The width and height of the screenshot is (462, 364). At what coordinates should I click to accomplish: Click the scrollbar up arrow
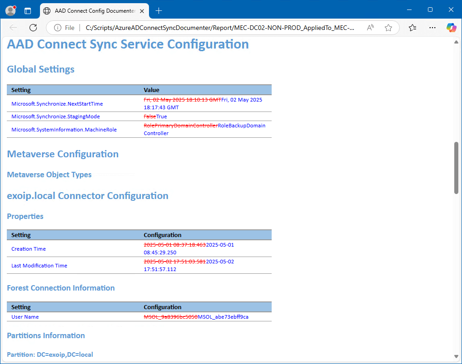coord(456,42)
